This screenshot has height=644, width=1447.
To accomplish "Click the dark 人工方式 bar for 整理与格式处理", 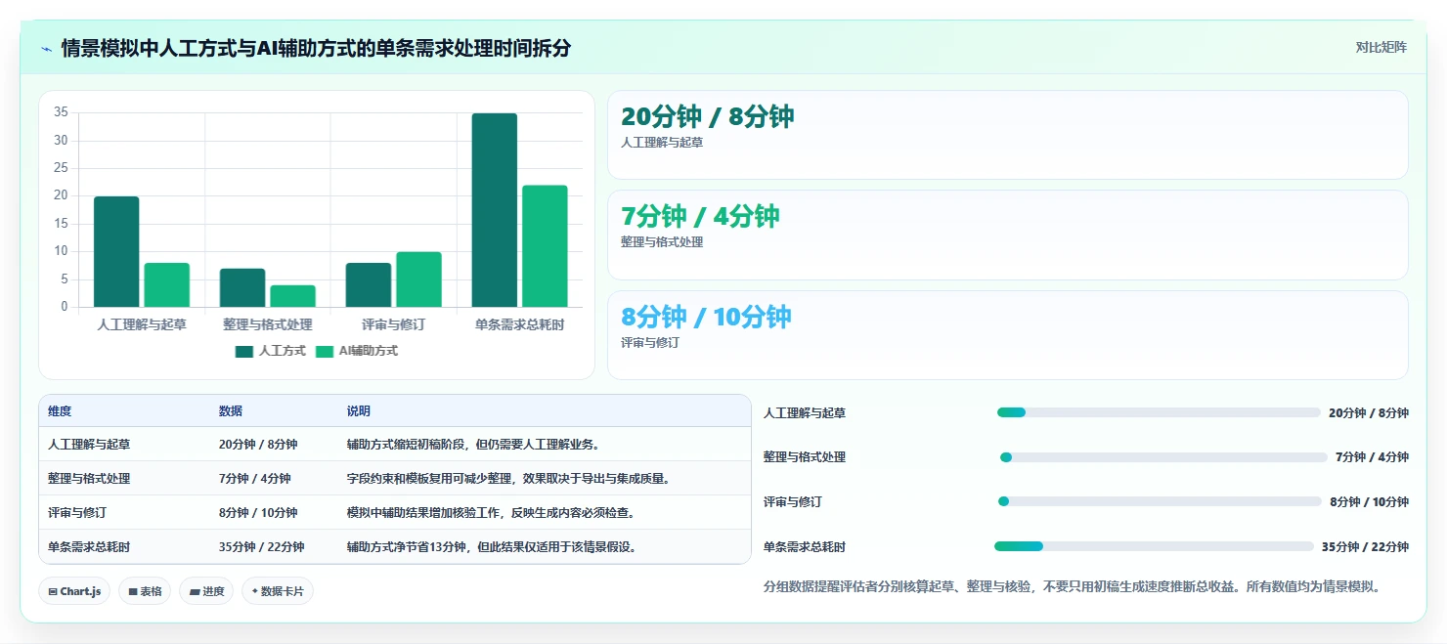I will (x=242, y=287).
